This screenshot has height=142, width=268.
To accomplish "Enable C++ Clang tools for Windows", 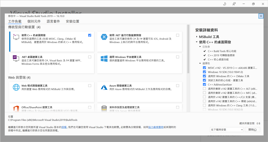I will [x=204, y=105].
